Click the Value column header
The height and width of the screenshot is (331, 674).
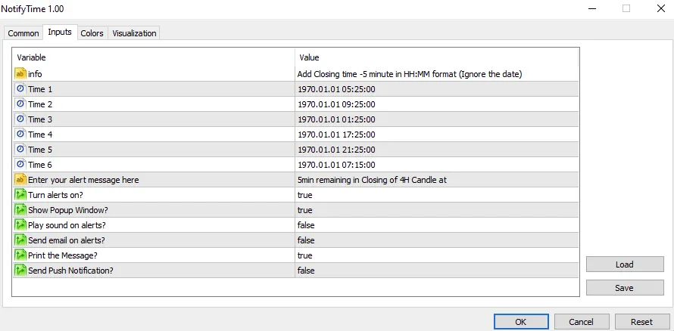(309, 57)
